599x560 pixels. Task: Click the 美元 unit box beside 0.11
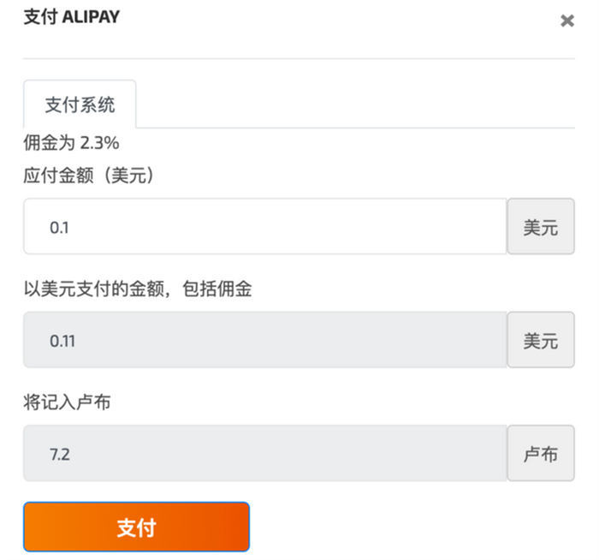tap(541, 340)
